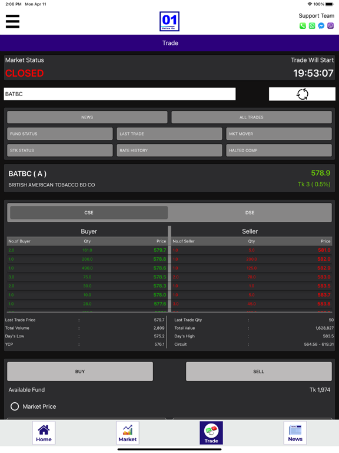Tap seller quantity 125.0
Image resolution: width=339 pixels, height=453 pixels.
(x=252, y=268)
